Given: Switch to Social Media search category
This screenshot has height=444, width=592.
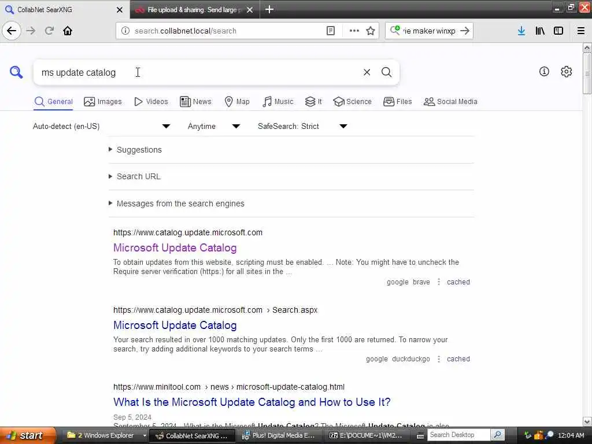Looking at the screenshot, I should [450, 102].
